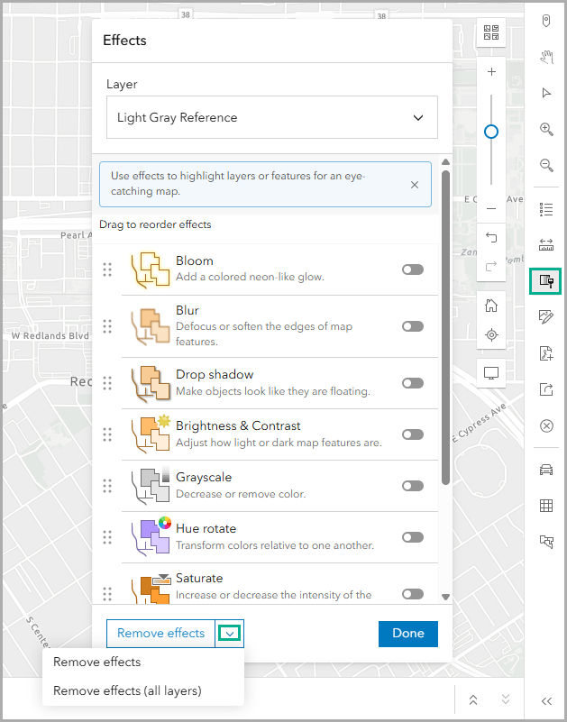This screenshot has width=567, height=722.
Task: Open the Effects tool in sidebar
Action: 545,280
